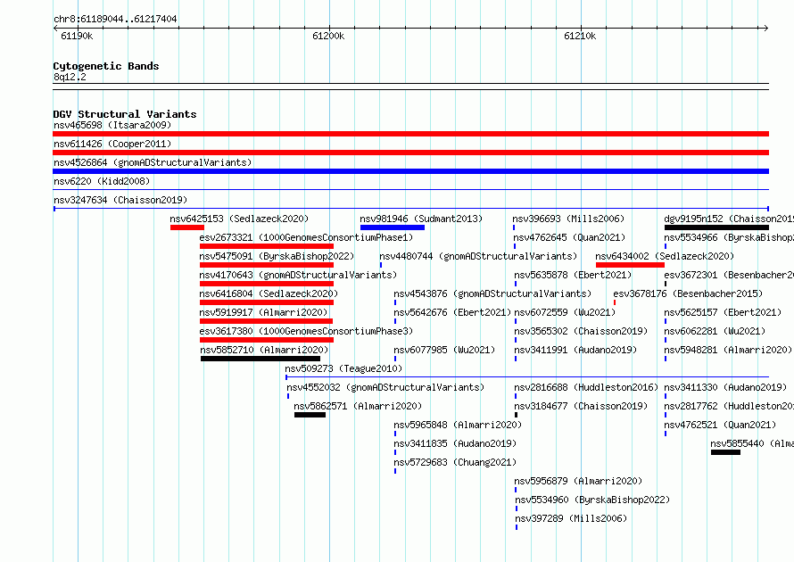
Task: Select black bar under dgv9195n152
Action: tap(716, 227)
